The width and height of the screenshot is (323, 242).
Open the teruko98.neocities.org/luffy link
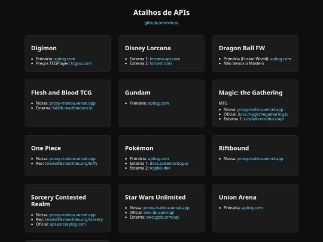71,163
